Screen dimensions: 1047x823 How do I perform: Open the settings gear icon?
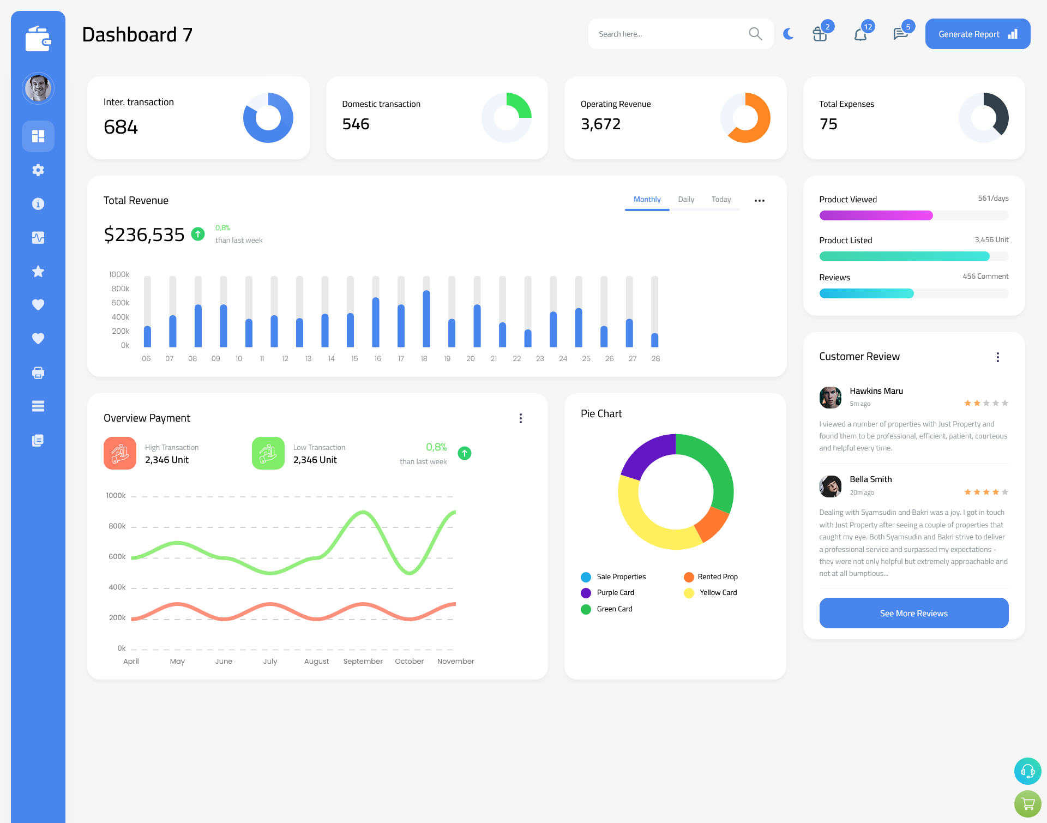tap(38, 169)
